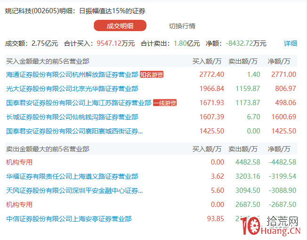Click net amount 2771.00
307x240 pixels.
click(284, 74)
